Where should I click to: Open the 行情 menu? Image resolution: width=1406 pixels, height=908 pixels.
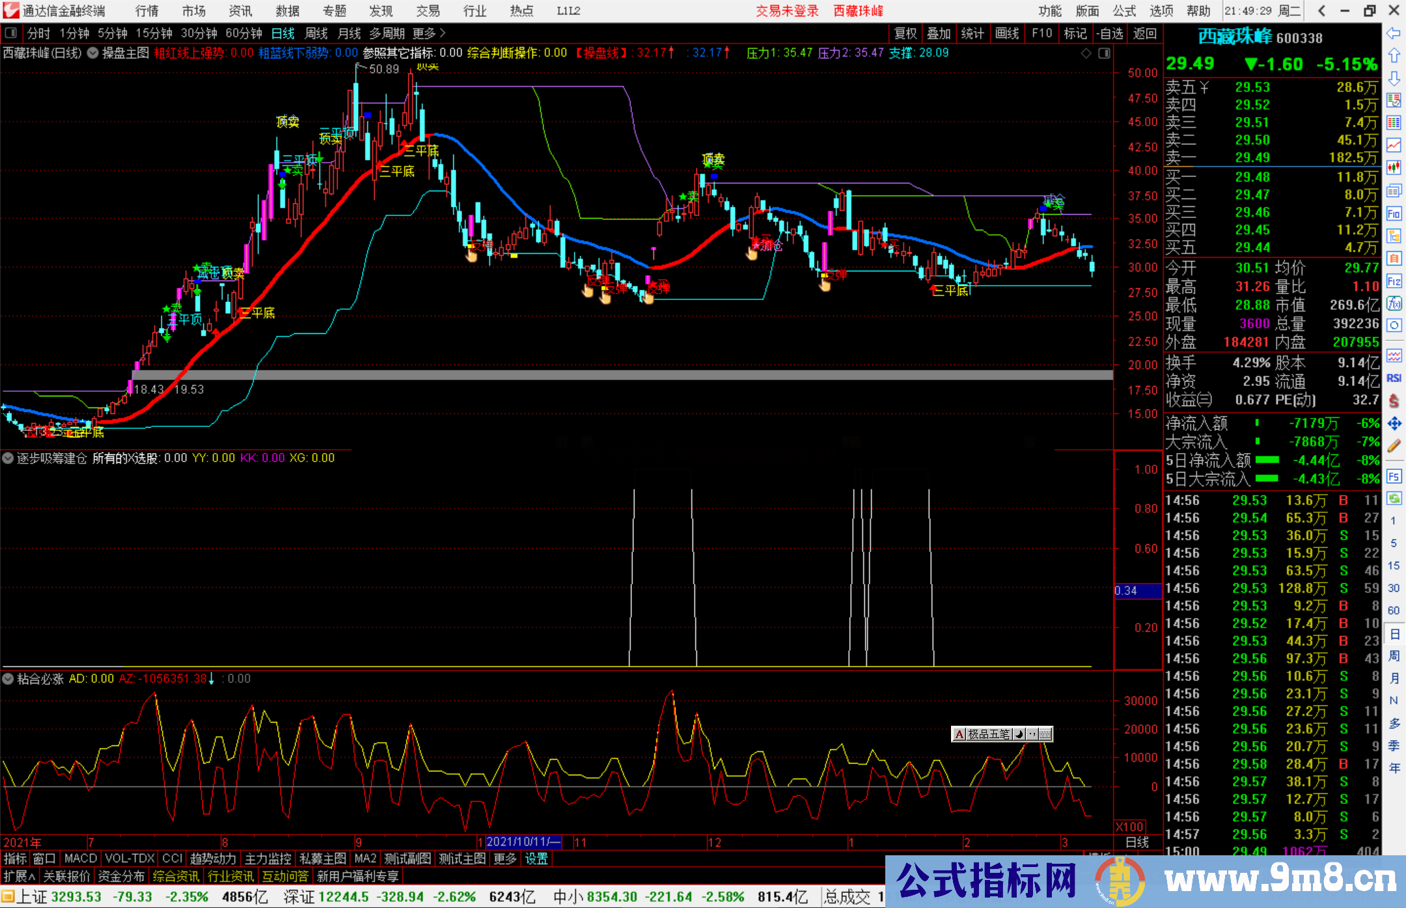click(x=147, y=11)
